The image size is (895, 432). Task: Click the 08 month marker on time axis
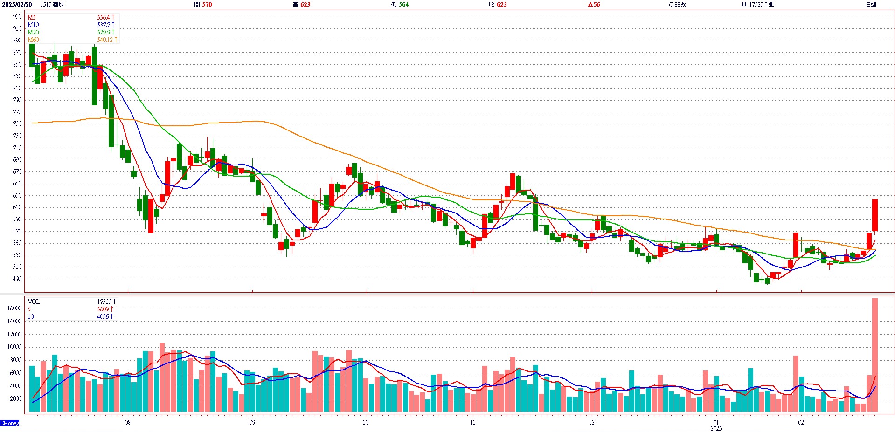coord(127,423)
